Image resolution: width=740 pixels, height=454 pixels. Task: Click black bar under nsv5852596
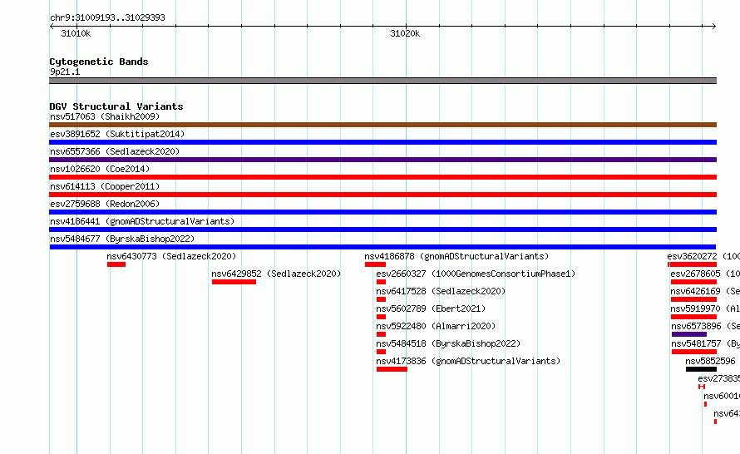point(701,369)
